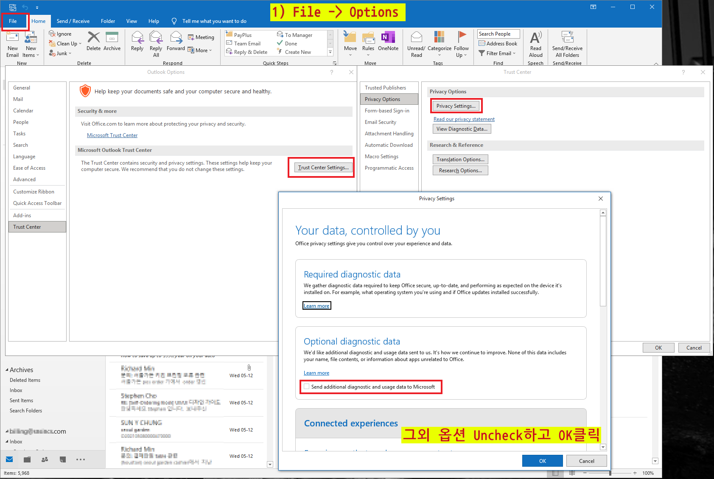Image resolution: width=714 pixels, height=479 pixels.
Task: Click the Delete icon in the ribbon
Action: pyautogui.click(x=93, y=37)
